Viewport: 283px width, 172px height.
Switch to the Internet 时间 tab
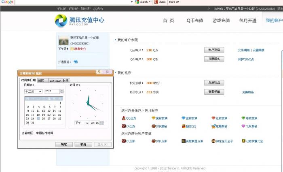(59, 81)
